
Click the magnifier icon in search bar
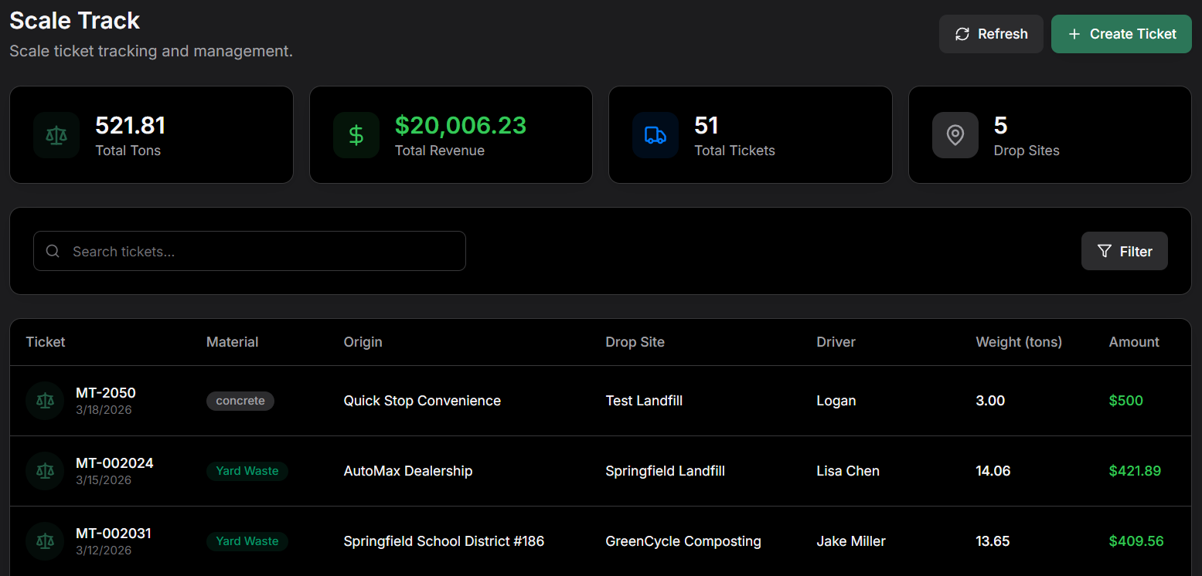tap(53, 251)
